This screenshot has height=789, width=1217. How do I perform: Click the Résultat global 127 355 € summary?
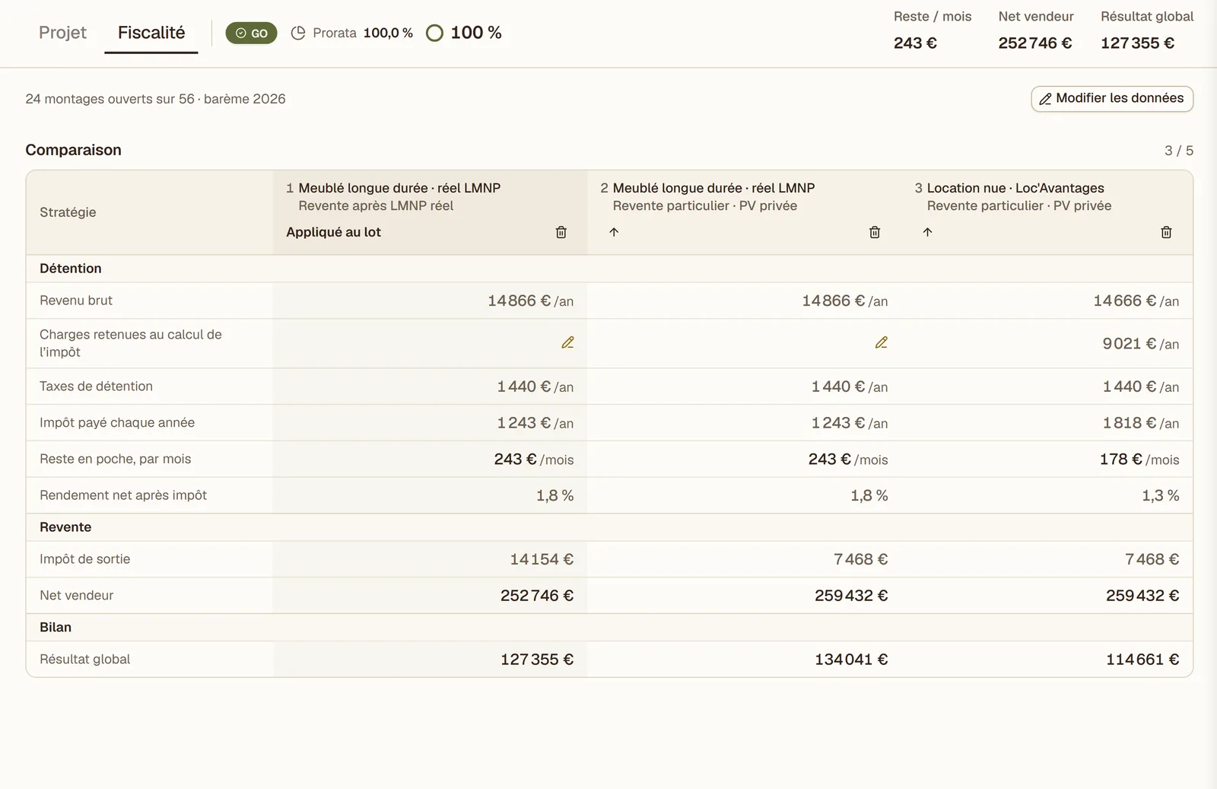point(1147,30)
